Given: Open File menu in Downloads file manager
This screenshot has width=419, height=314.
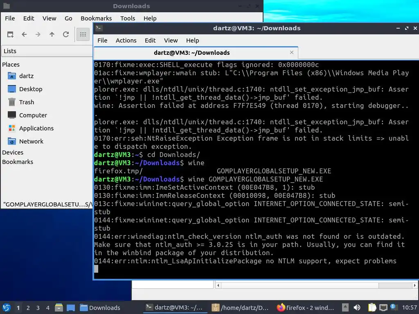Looking at the screenshot, I should pyautogui.click(x=10, y=18).
